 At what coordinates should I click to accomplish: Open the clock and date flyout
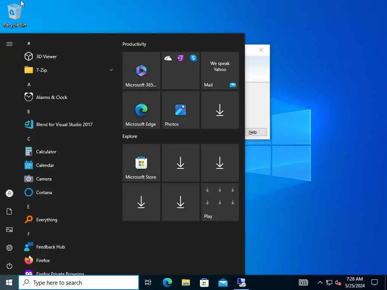pos(354,282)
